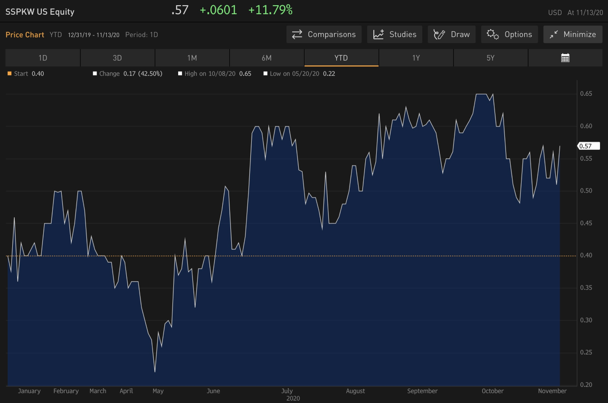
Task: Open the Studies menu
Action: click(x=395, y=35)
